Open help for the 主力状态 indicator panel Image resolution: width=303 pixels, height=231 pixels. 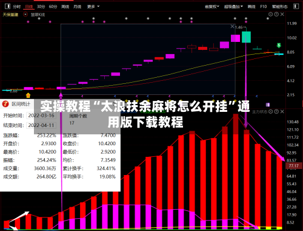tap(276, 111)
